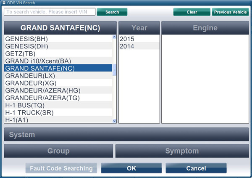Select H-1(A1) at the list bottom
The width and height of the screenshot is (252, 178).
tap(58, 120)
